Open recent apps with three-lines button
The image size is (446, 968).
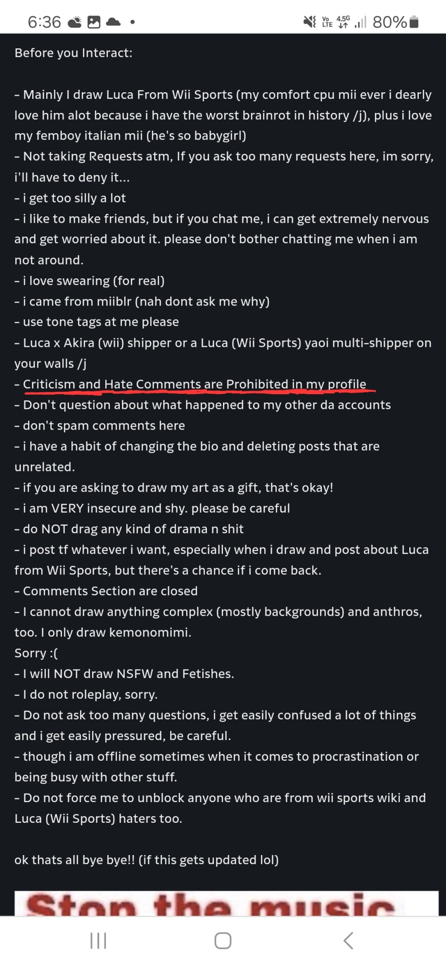click(x=98, y=941)
